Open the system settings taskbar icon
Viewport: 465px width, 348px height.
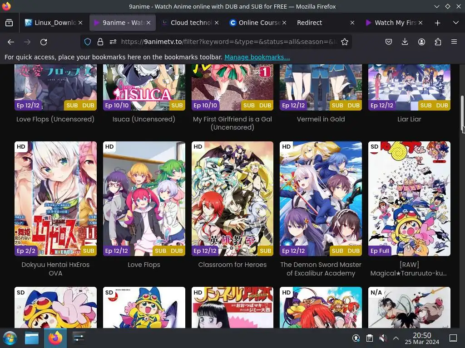tap(79, 338)
